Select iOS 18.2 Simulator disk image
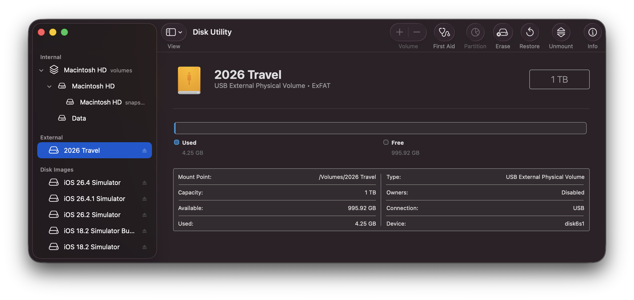This screenshot has width=634, height=300. (x=95, y=247)
